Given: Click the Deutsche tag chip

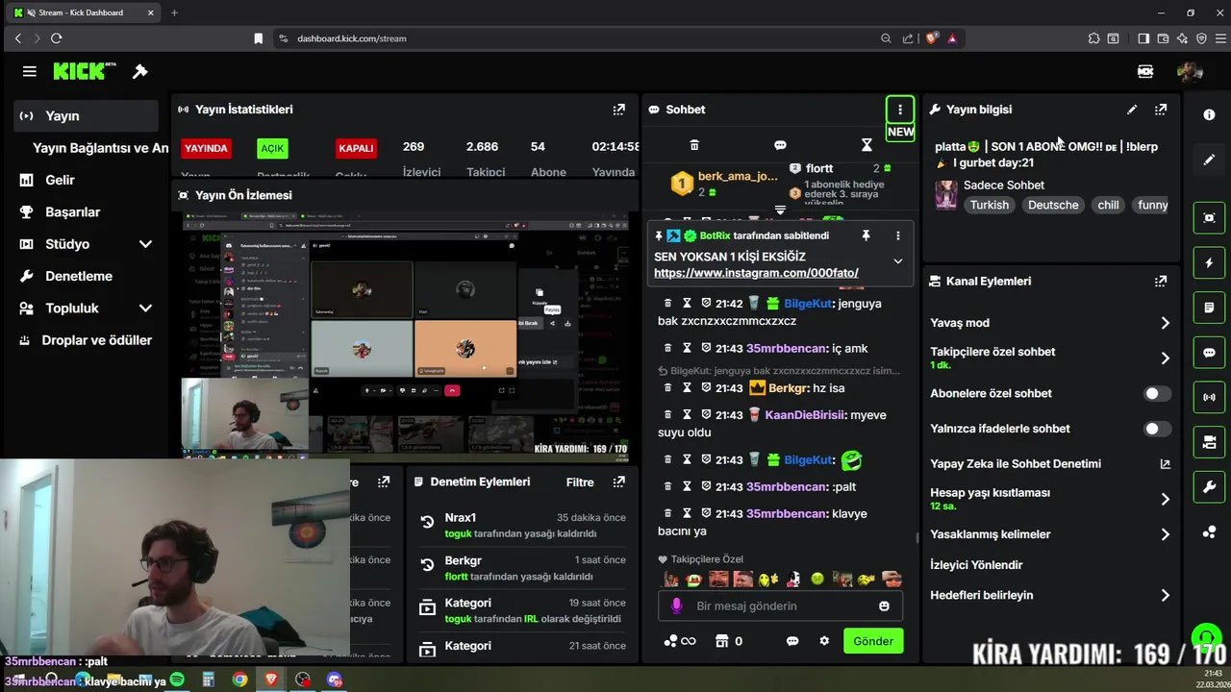Looking at the screenshot, I should pos(1053,205).
